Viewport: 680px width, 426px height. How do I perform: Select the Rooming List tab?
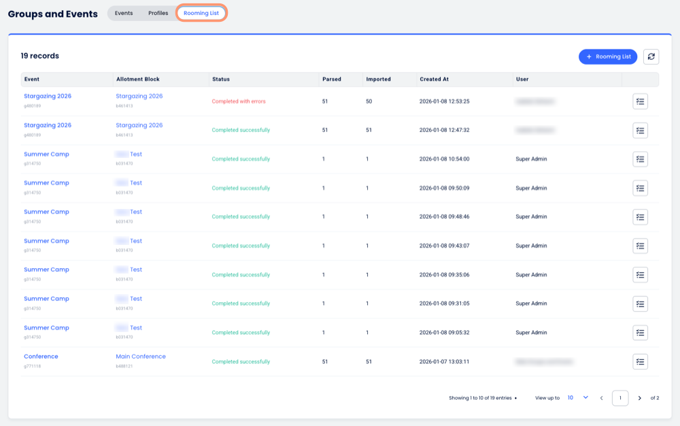click(201, 13)
